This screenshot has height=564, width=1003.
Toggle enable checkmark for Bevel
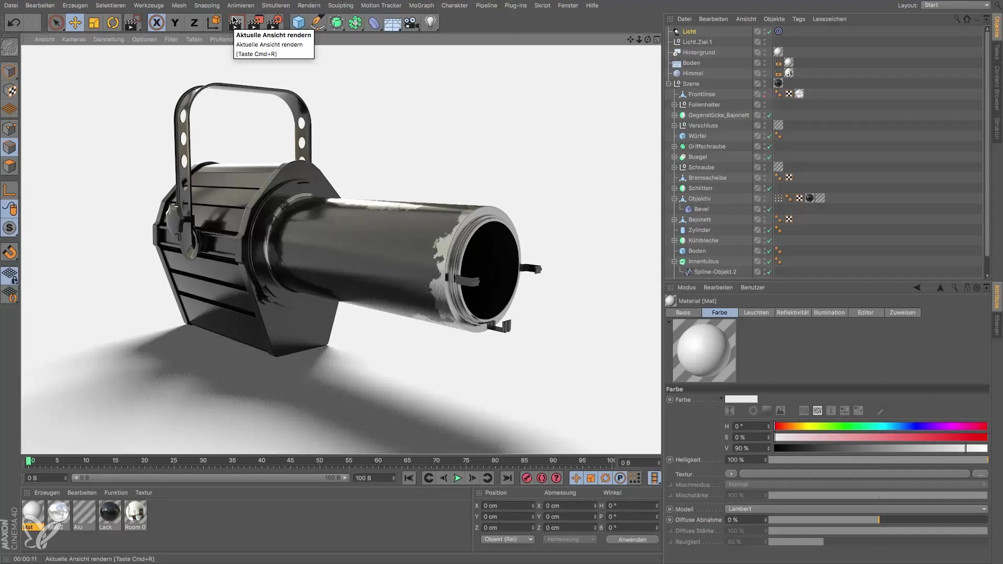pyautogui.click(x=769, y=209)
